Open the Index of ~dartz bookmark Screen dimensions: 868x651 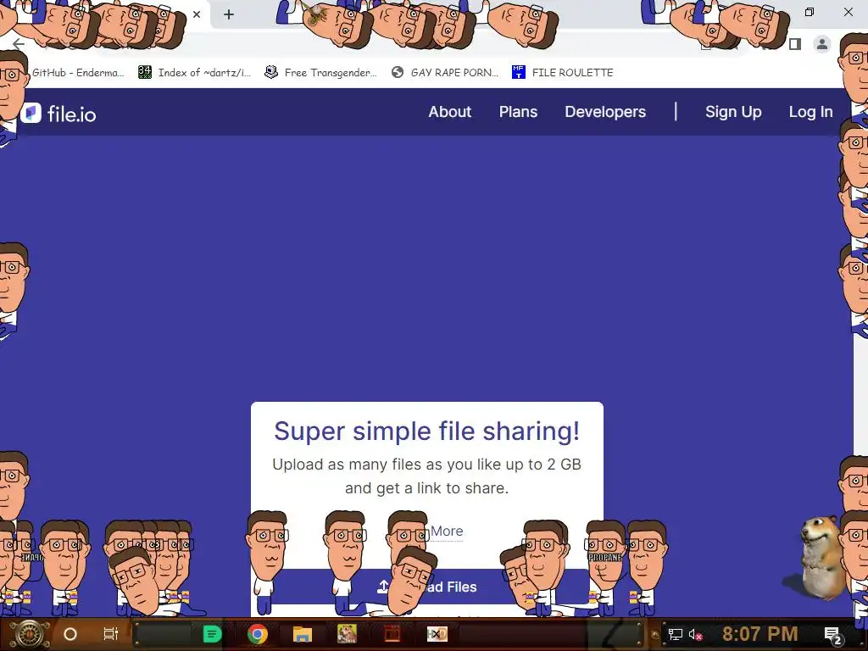pos(194,73)
